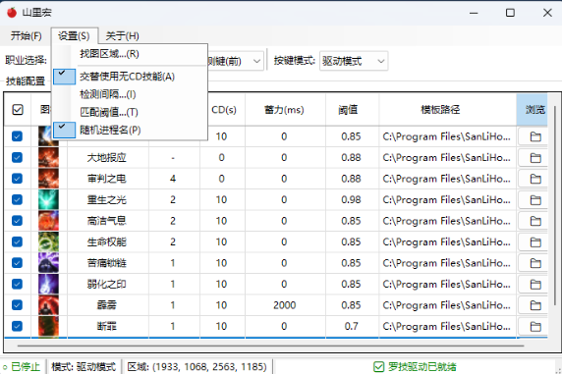Choose 找图区域...(R) menu item
Screen dimensions: 562x374
(x=130, y=54)
